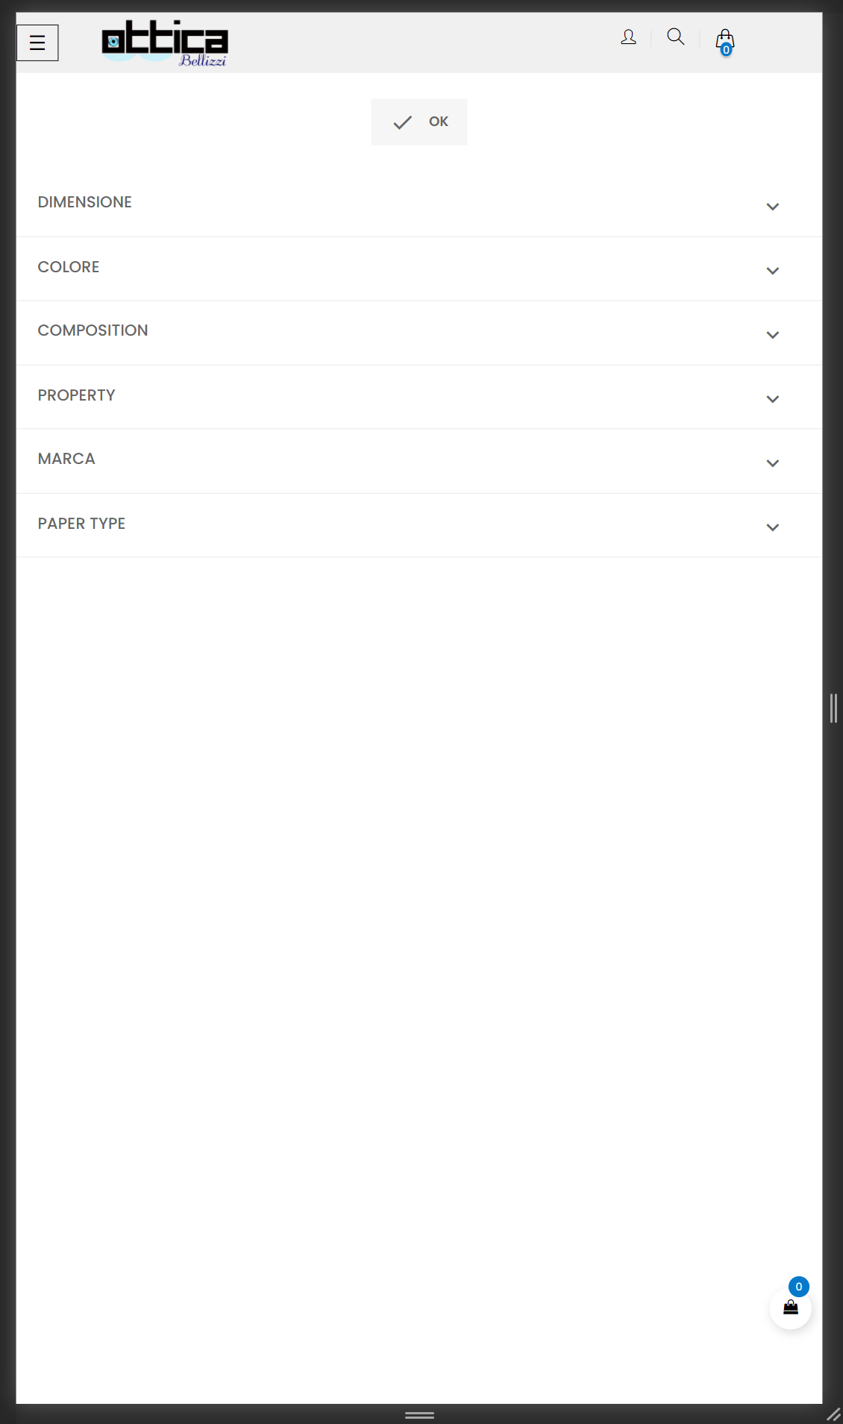Open the header shopping bag icon
Viewport: 843px width, 1424px height.
pos(724,41)
